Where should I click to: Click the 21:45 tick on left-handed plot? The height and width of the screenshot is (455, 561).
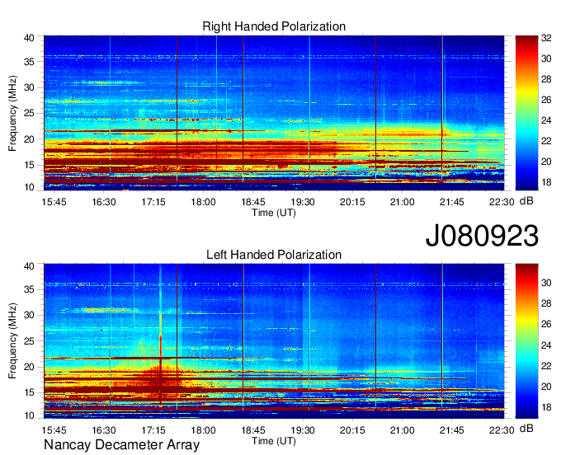point(452,430)
